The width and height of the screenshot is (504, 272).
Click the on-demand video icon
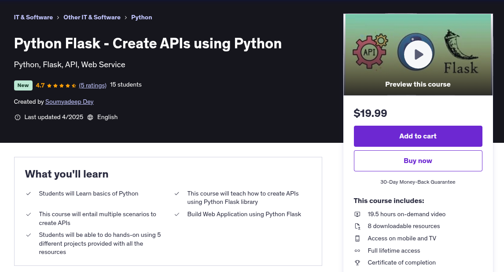[357, 214]
